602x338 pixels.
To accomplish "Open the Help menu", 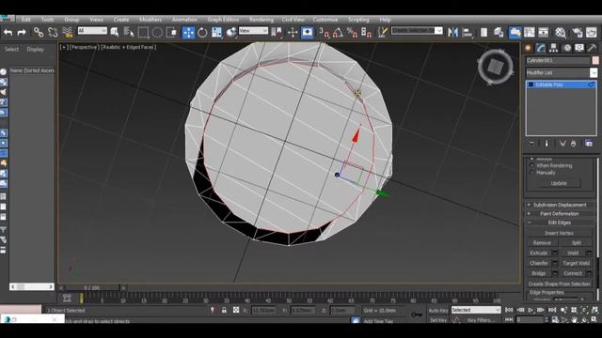I will (x=385, y=19).
